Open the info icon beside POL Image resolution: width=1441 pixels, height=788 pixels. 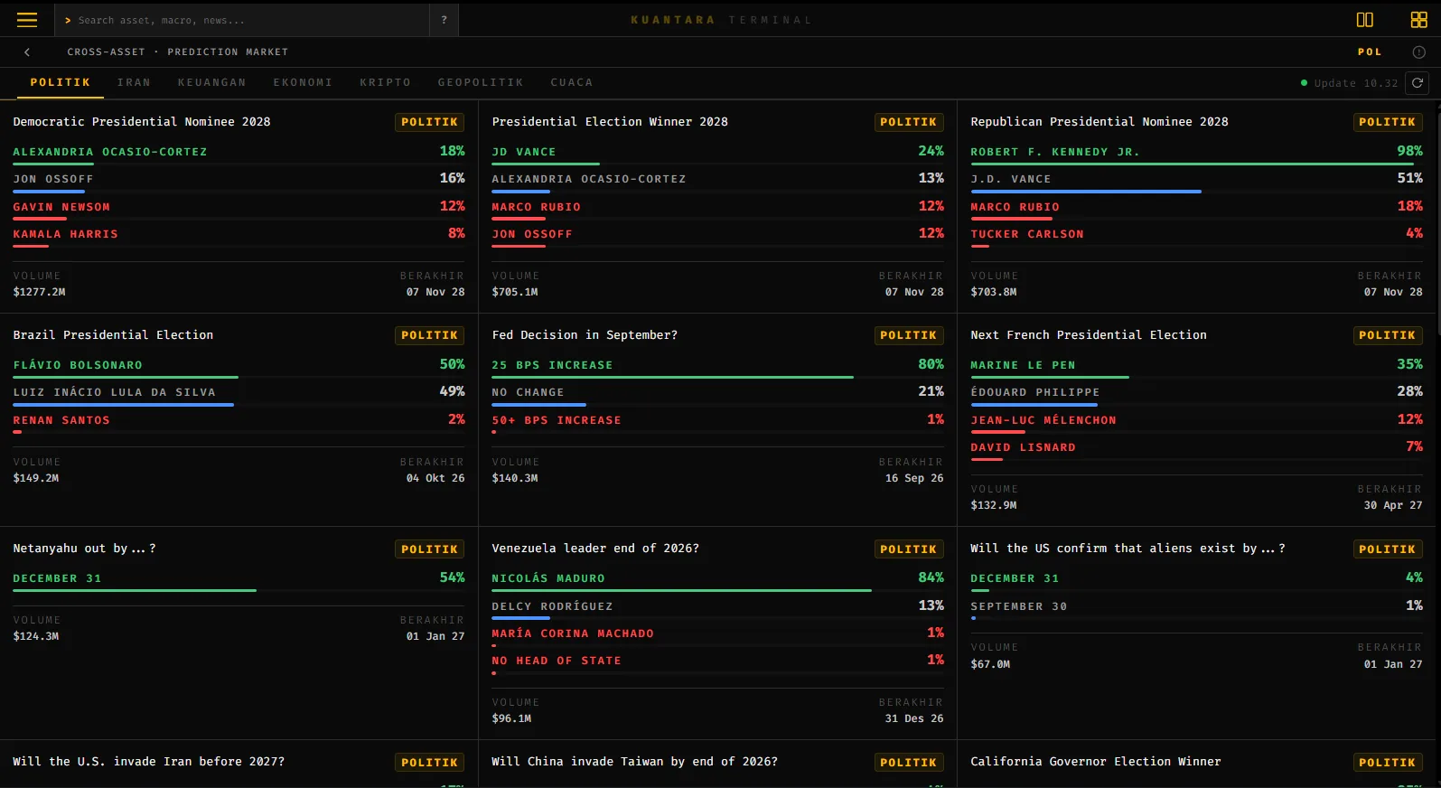1418,52
